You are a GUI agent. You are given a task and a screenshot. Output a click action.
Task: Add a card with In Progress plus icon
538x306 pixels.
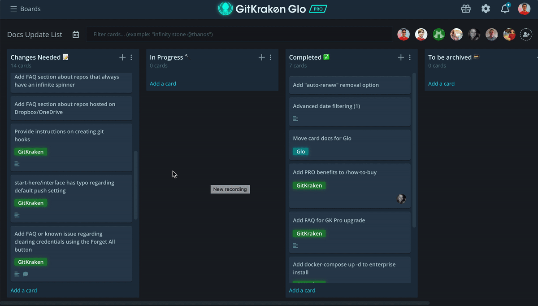tap(262, 57)
